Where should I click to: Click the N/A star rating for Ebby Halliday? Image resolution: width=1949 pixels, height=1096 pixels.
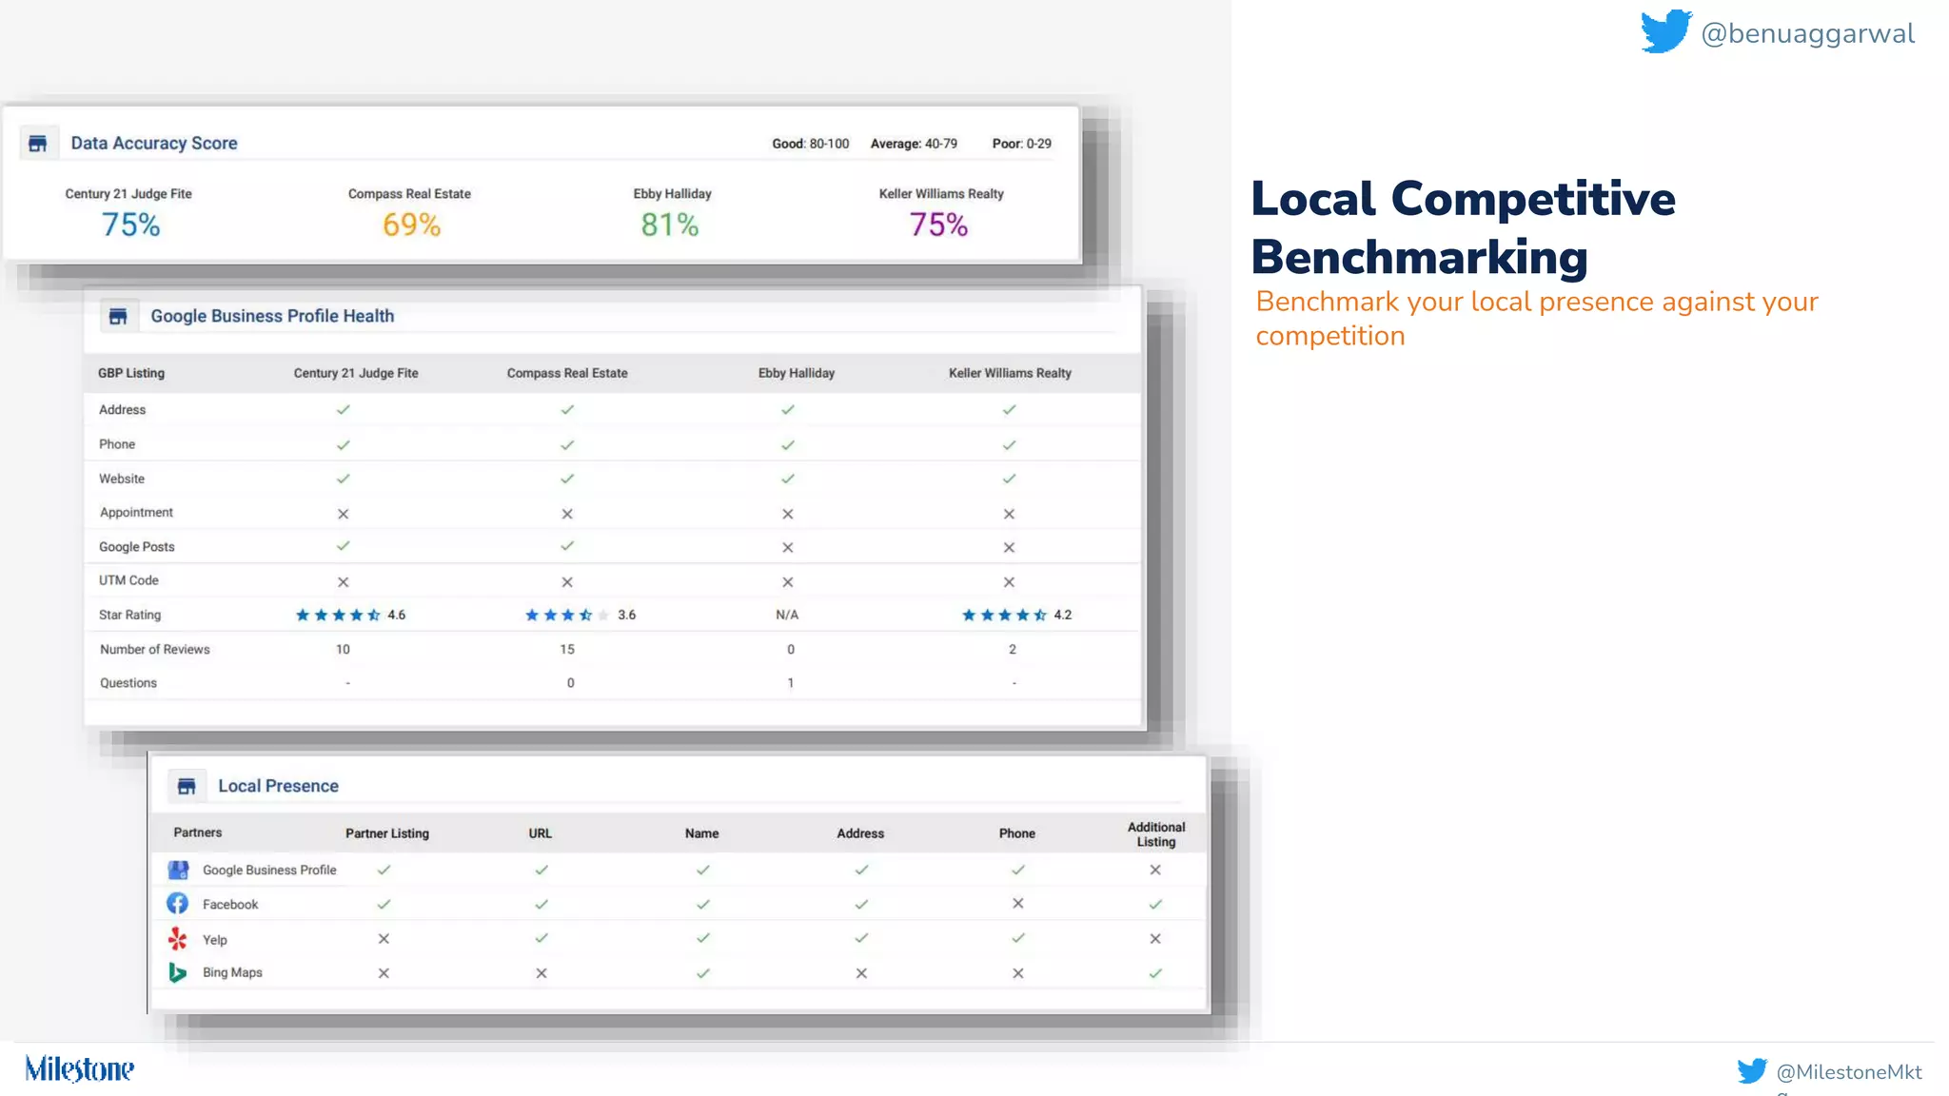pos(787,616)
